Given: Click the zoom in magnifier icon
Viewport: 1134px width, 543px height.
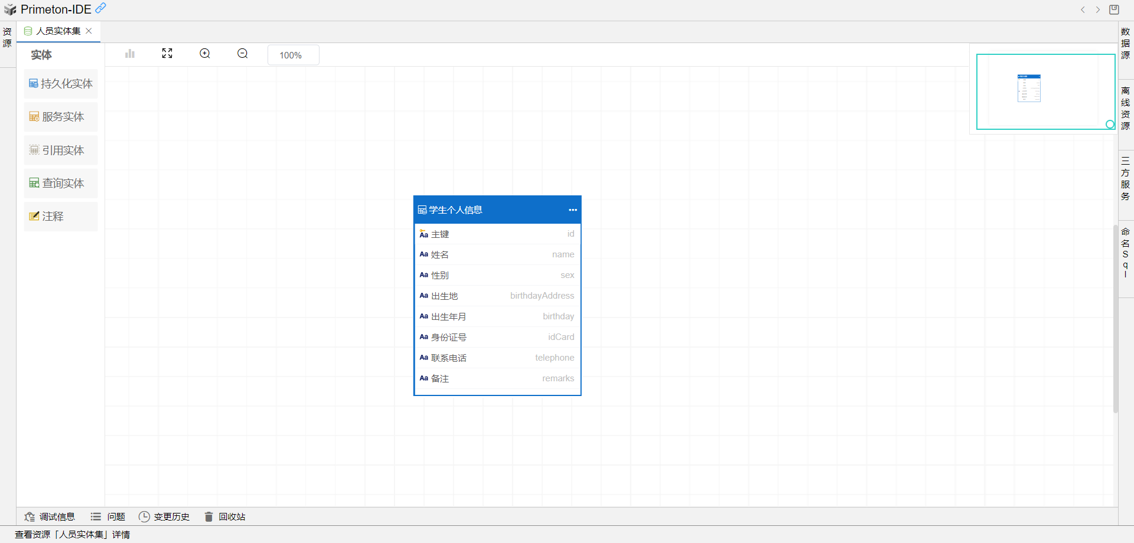Looking at the screenshot, I should (x=205, y=54).
